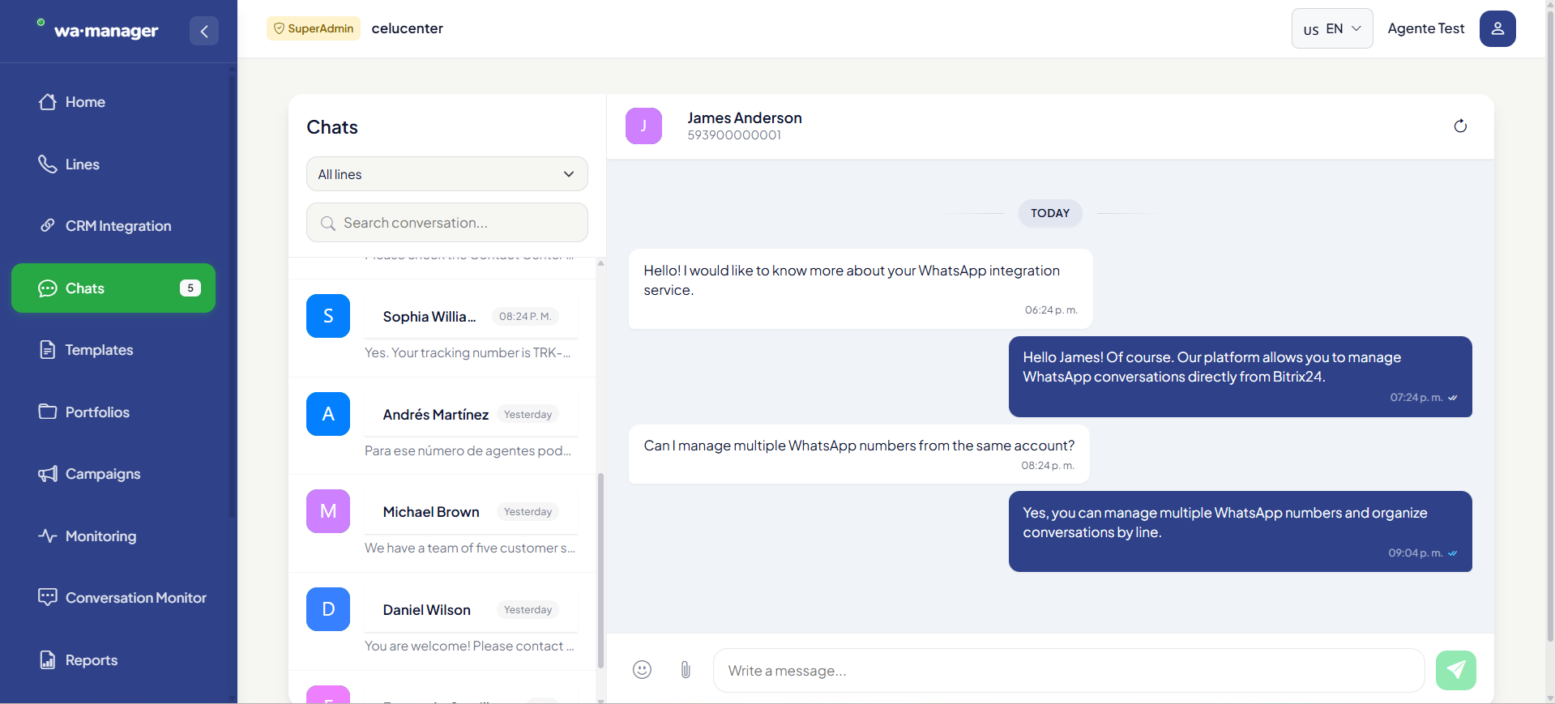The height and width of the screenshot is (704, 1555).
Task: Click the SuperAdmin badge
Action: [x=314, y=28]
